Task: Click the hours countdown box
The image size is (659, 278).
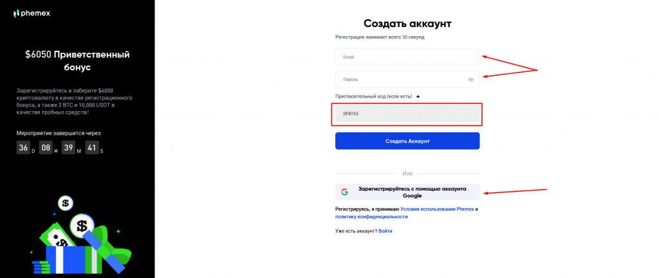Action: point(46,148)
